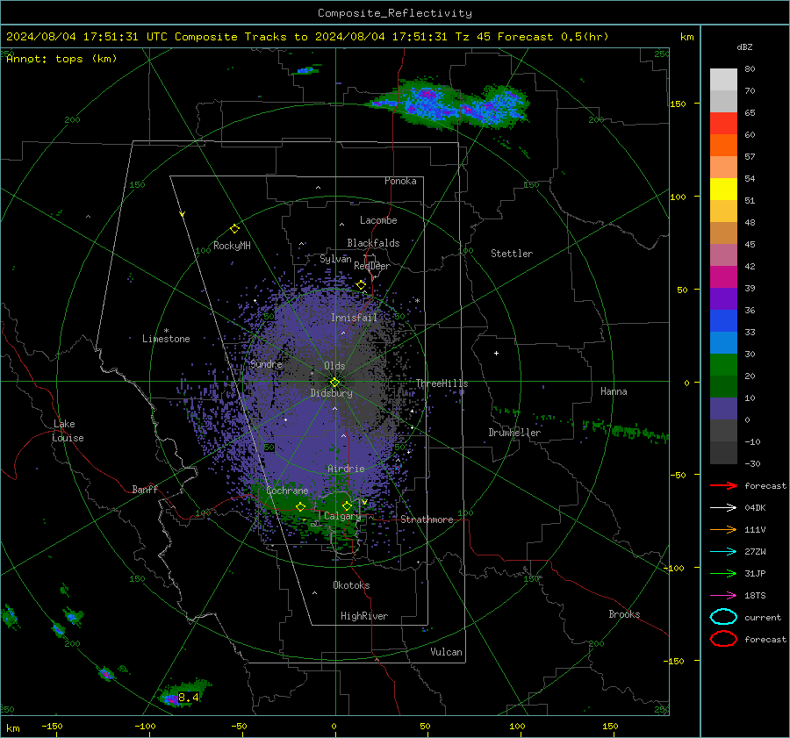Click the white 04DK arrow icon
The height and width of the screenshot is (738, 790).
tap(723, 507)
